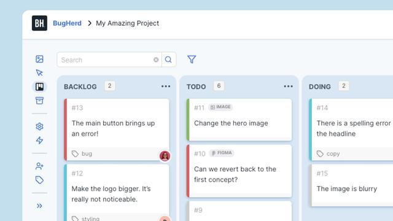Click the Doing count badge 2

click(344, 86)
